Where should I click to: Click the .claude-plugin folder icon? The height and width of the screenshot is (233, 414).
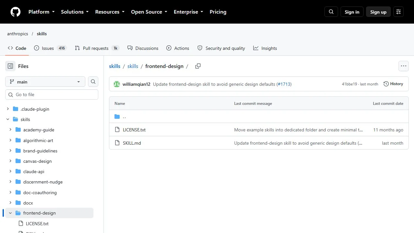16,109
